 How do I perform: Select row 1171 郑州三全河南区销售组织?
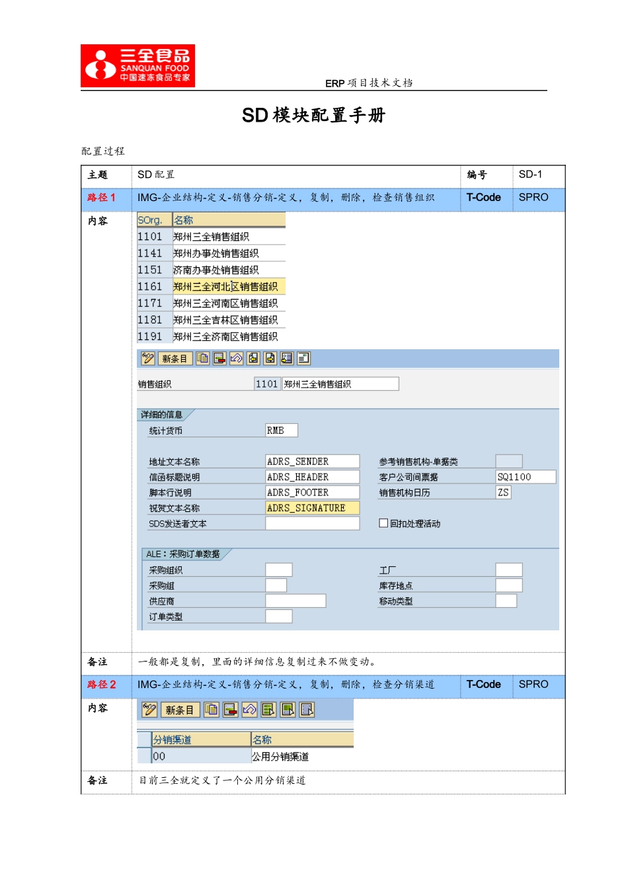[x=211, y=303]
